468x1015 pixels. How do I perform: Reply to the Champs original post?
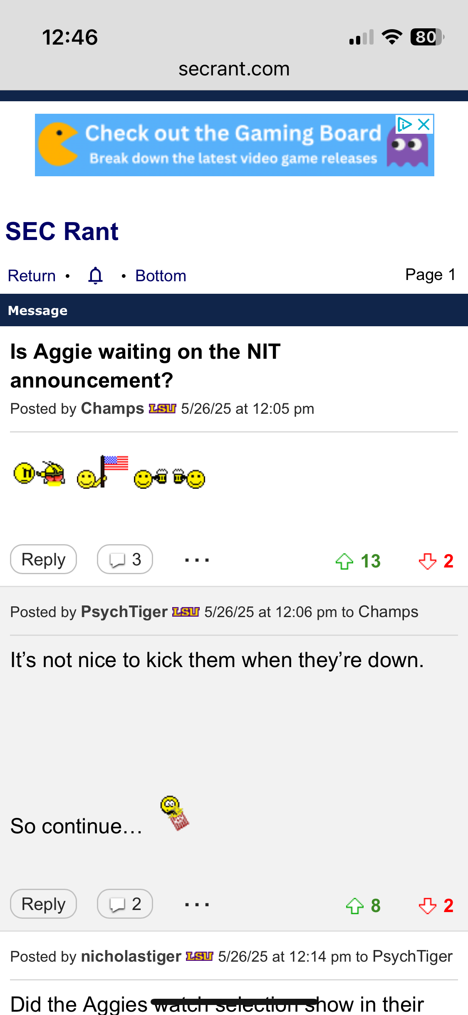[43, 559]
